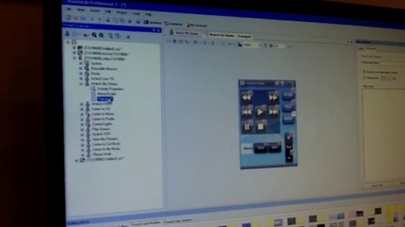Click the My Database toolbar button
The width and height of the screenshot is (405, 227).
(197, 25)
